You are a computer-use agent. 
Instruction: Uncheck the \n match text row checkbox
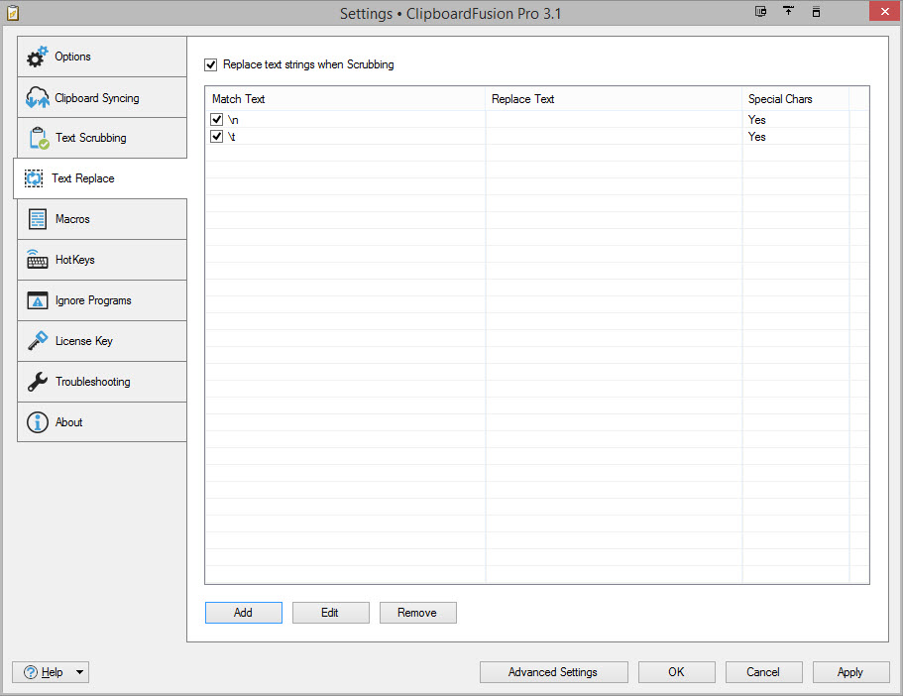coord(216,119)
